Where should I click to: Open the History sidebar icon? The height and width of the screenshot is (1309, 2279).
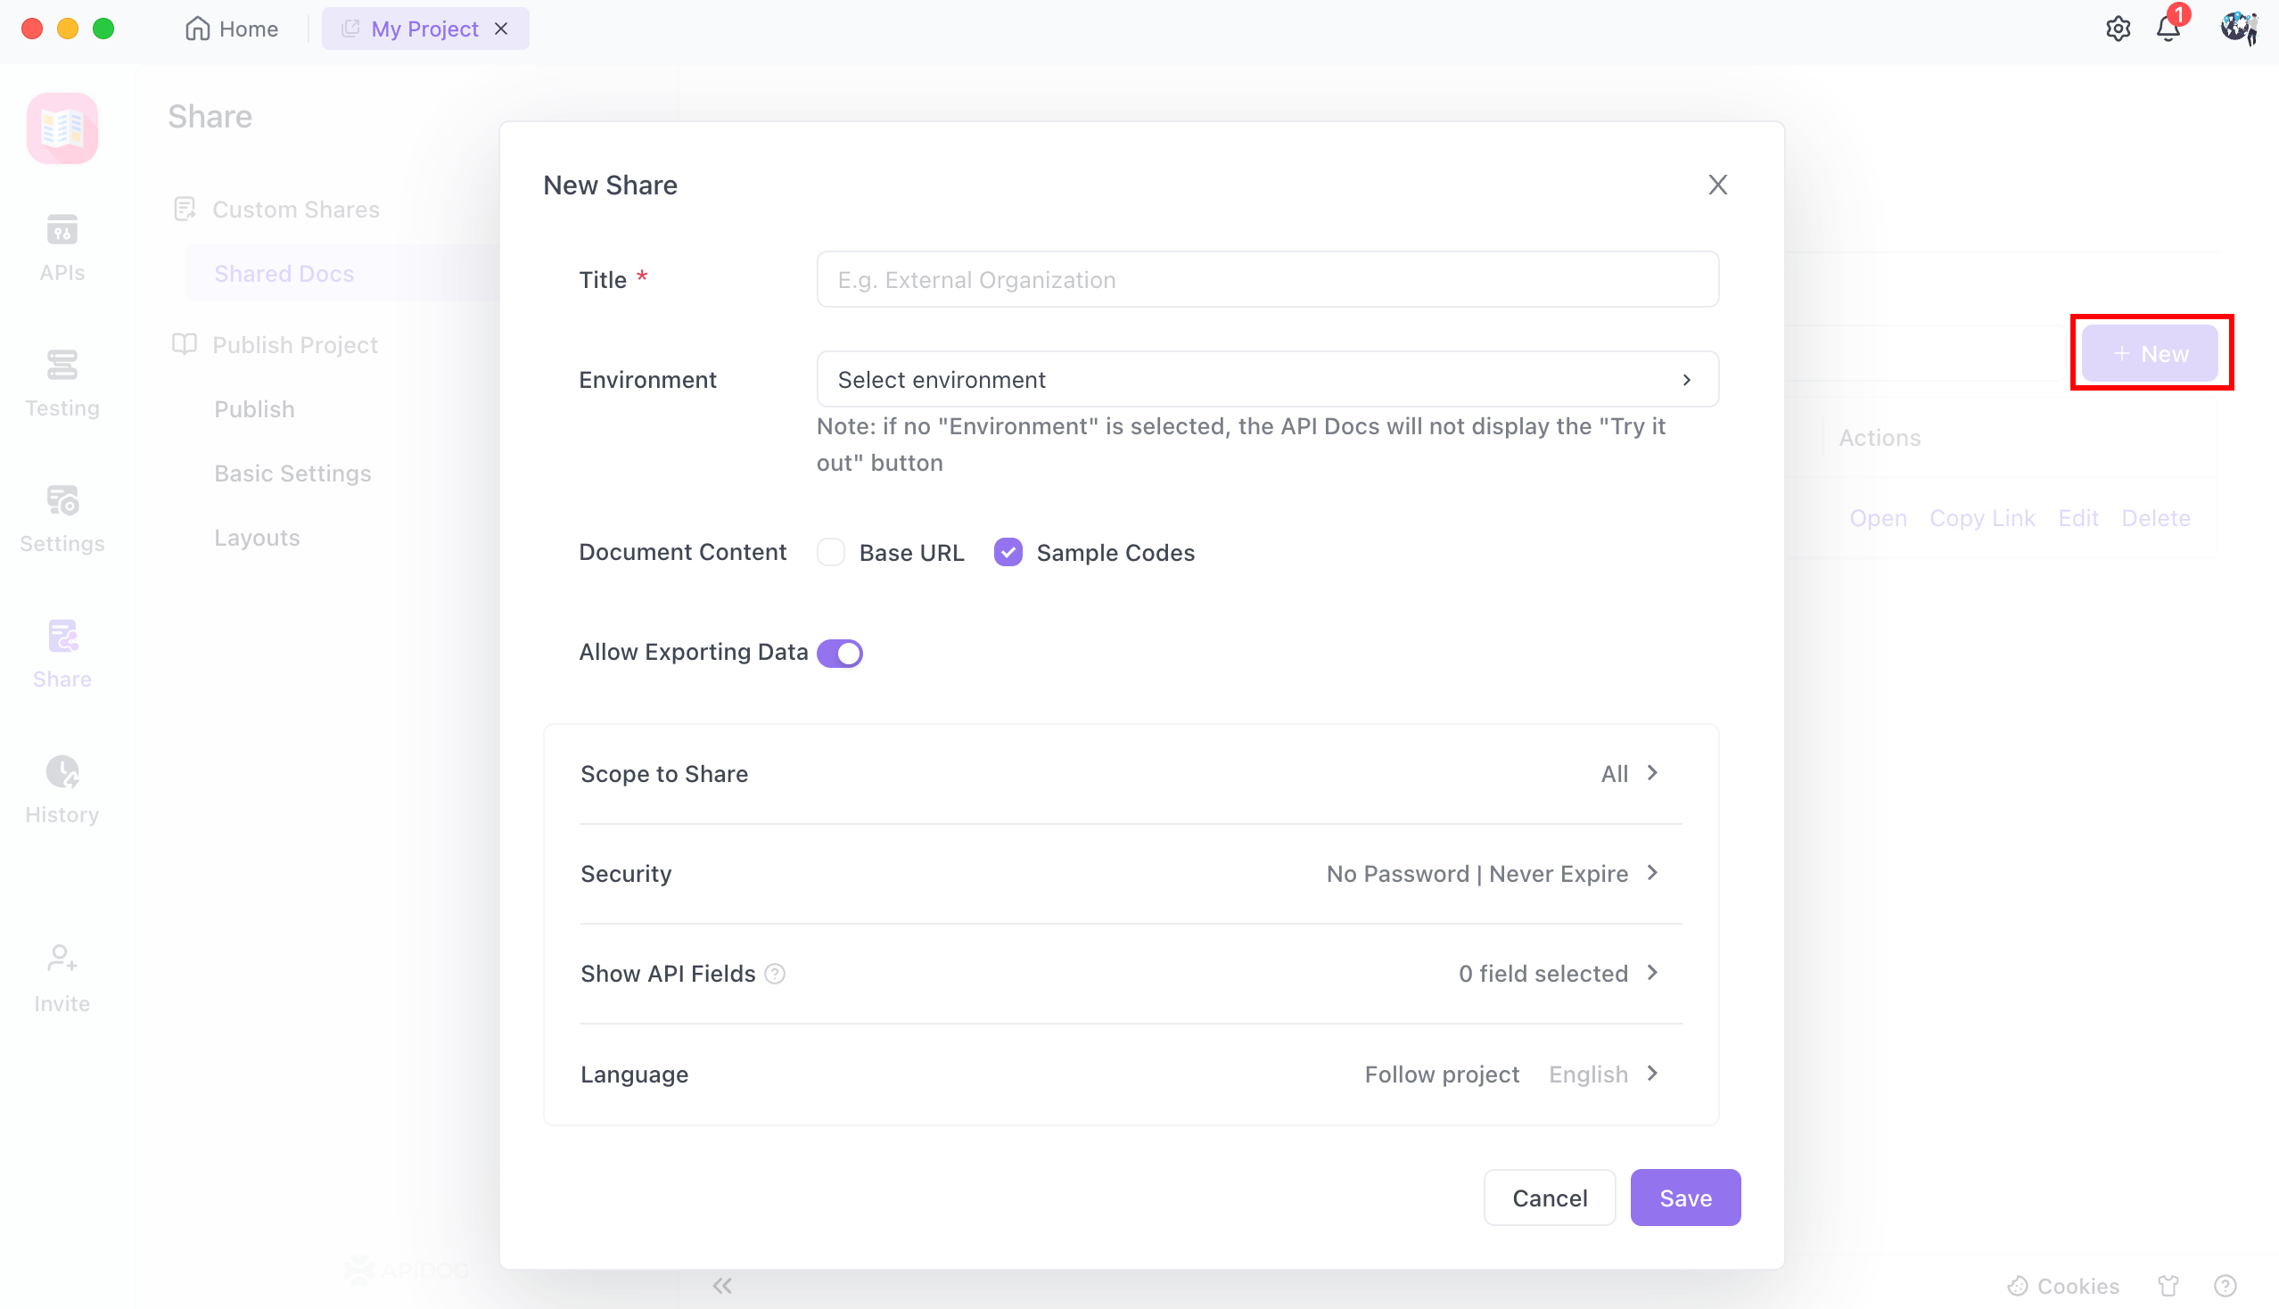coord(62,772)
